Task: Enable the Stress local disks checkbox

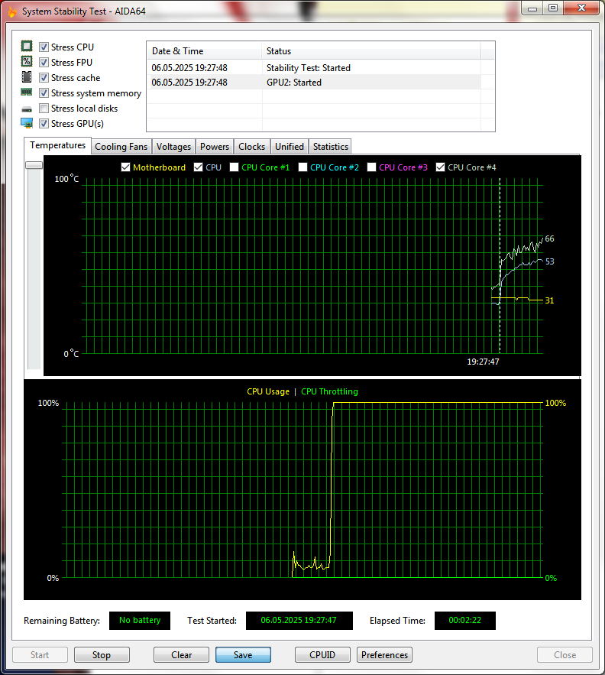Action: [44, 108]
